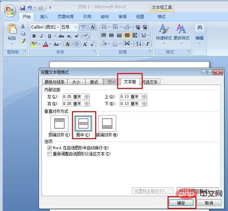Enable resize AutoShape to fit text checkbox

tap(50, 154)
